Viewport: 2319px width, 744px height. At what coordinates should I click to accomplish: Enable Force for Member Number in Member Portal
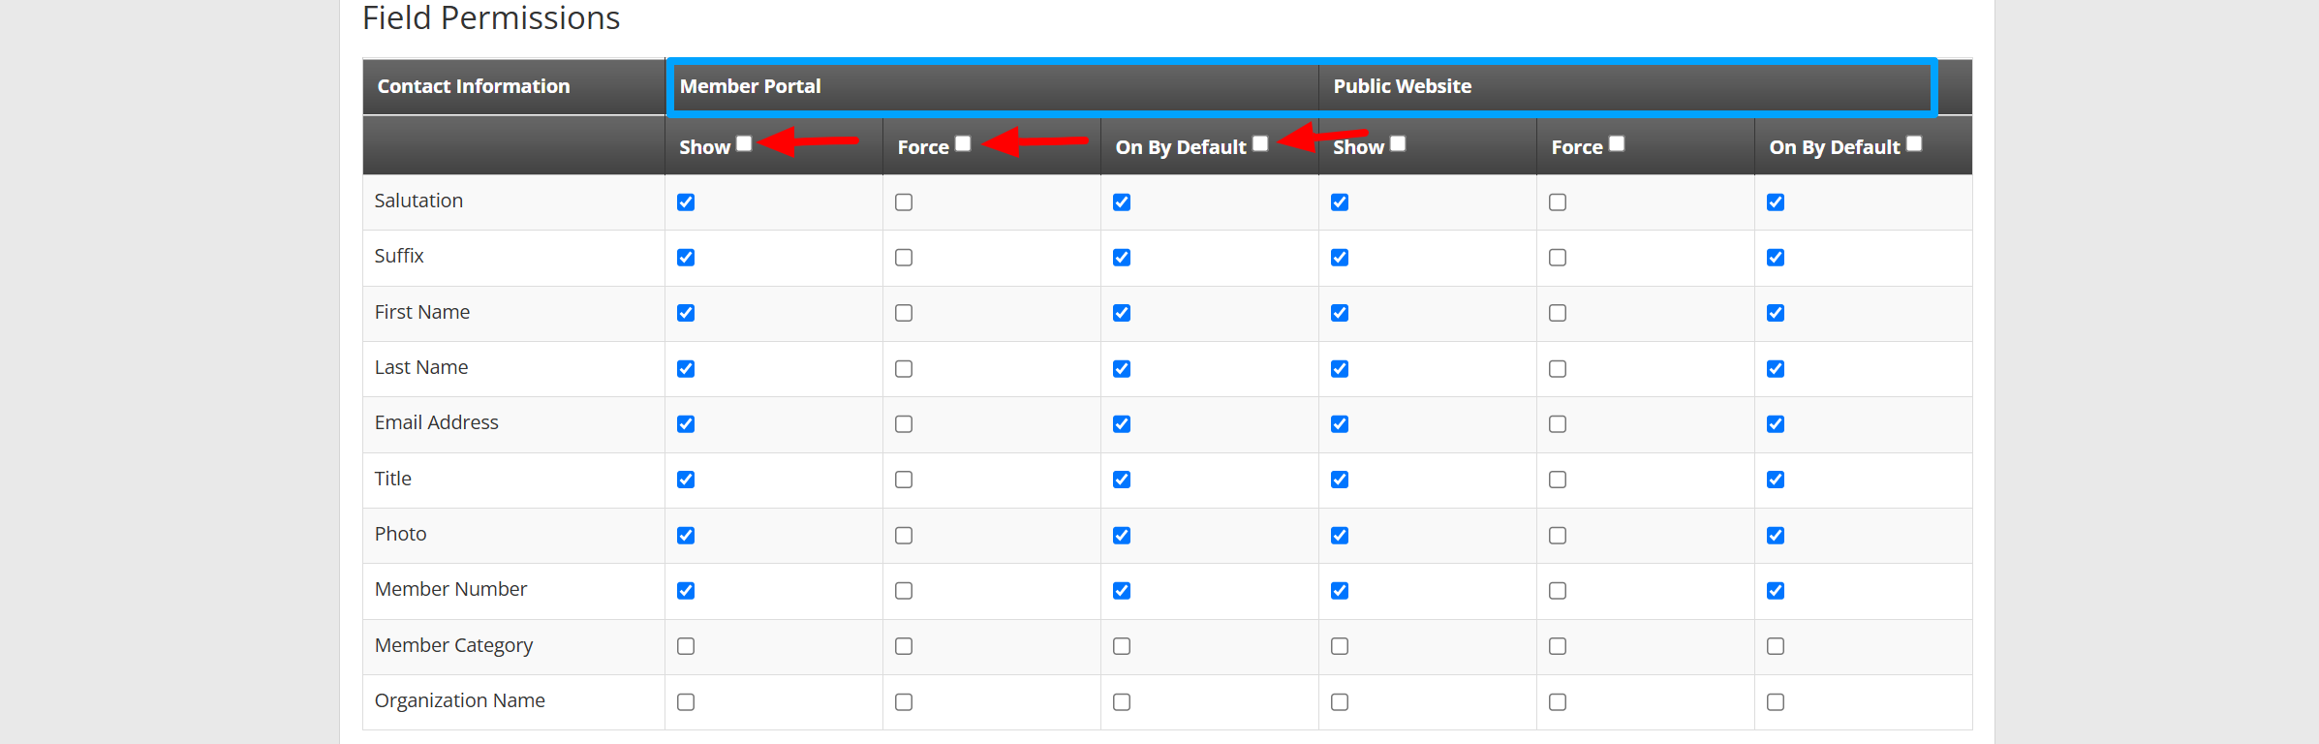point(904,591)
